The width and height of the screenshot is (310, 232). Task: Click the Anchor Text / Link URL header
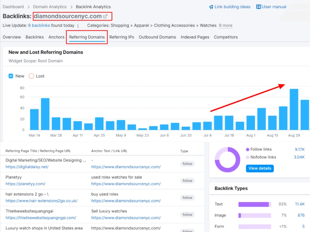click(109, 151)
